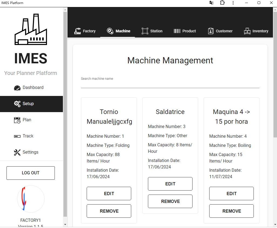
Task: Click the Plan calendar icon in sidebar
Action: (x=17, y=120)
